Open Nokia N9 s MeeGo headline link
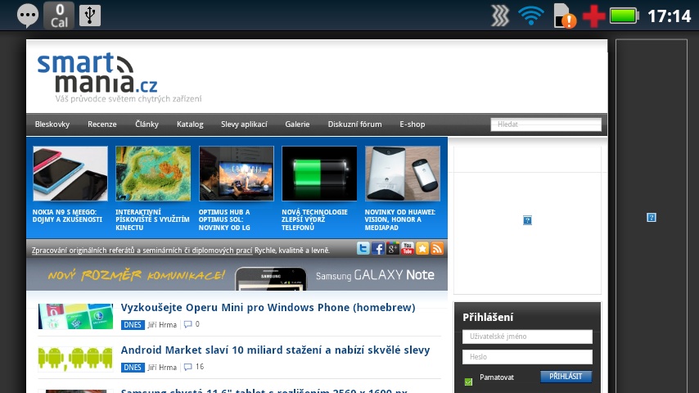 [x=67, y=216]
